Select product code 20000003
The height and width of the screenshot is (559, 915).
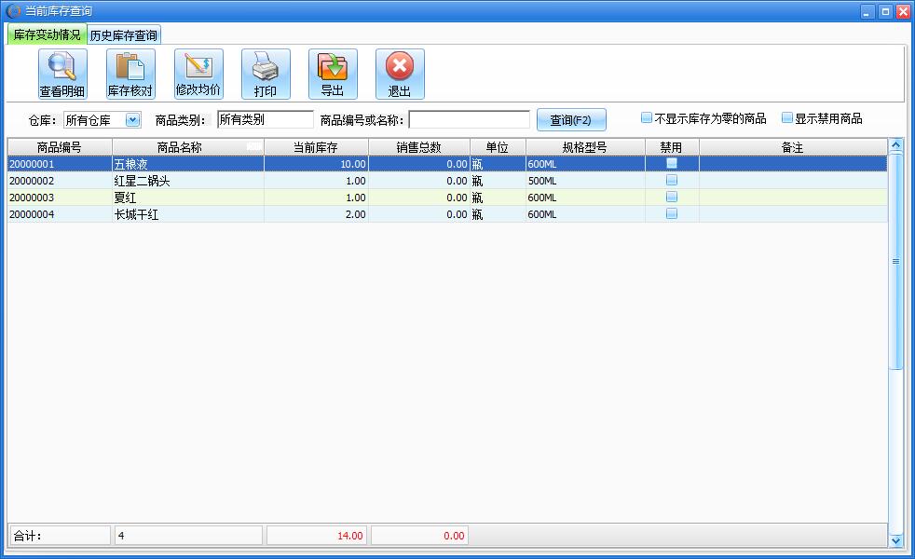pyautogui.click(x=60, y=198)
